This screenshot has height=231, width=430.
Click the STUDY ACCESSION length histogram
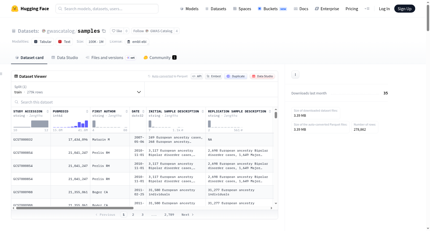(31, 124)
